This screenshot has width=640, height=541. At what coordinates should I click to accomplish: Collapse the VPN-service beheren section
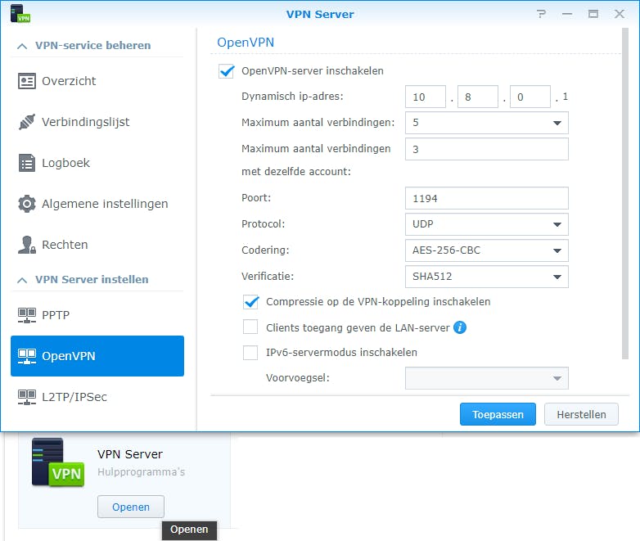pyautogui.click(x=22, y=46)
